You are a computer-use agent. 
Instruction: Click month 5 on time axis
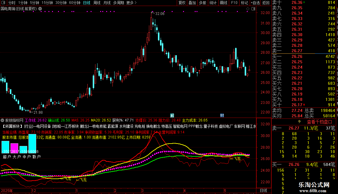(225, 190)
